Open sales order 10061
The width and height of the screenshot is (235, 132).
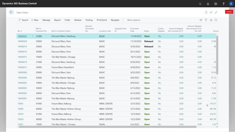click(21, 103)
